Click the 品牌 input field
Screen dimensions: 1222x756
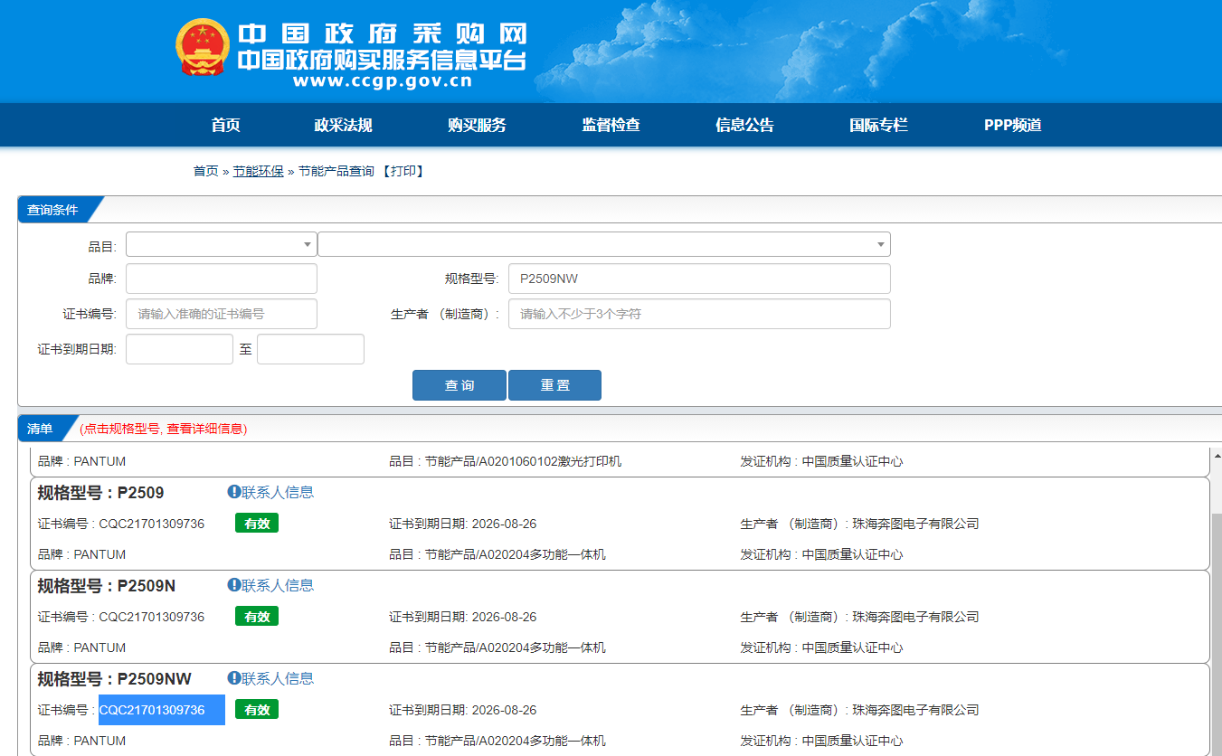pos(222,279)
